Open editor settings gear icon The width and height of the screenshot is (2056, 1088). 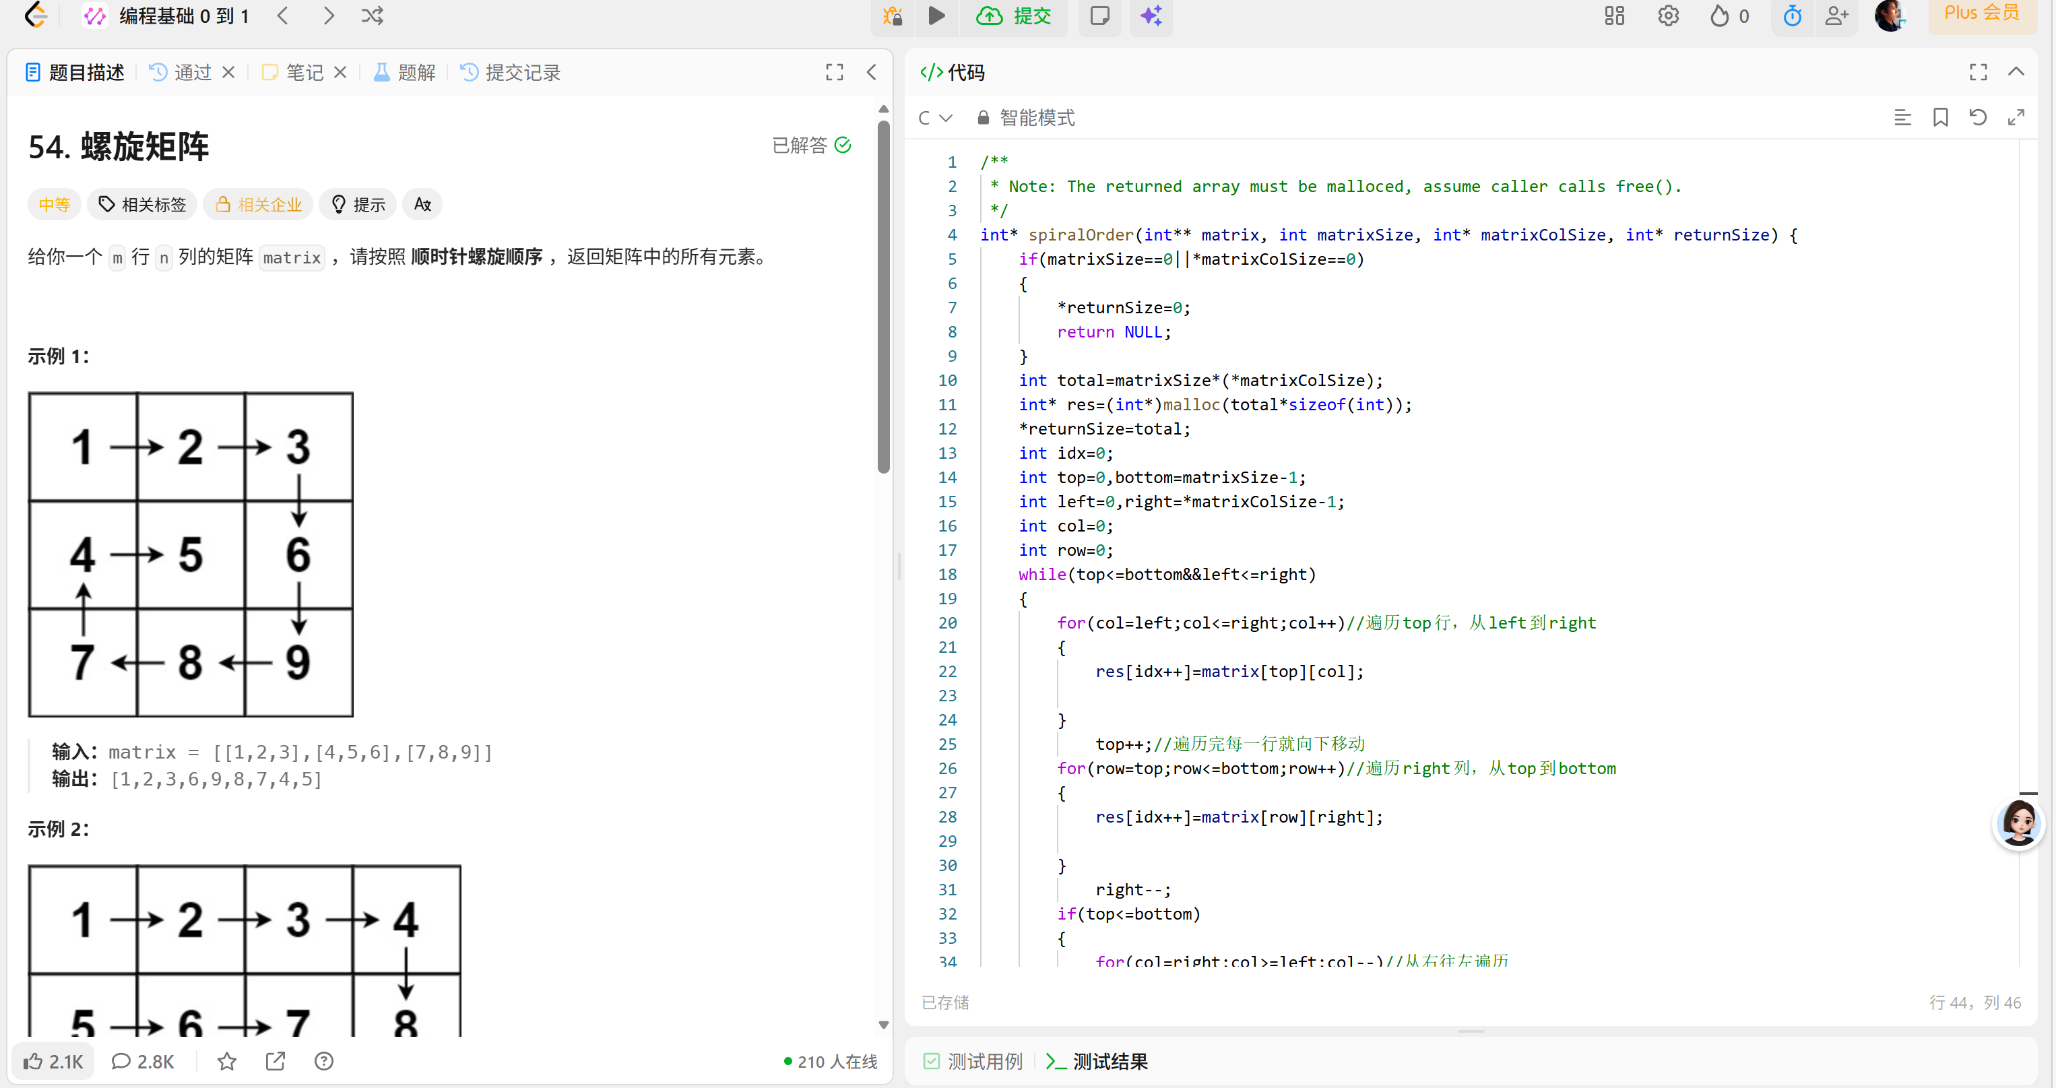pos(1668,15)
